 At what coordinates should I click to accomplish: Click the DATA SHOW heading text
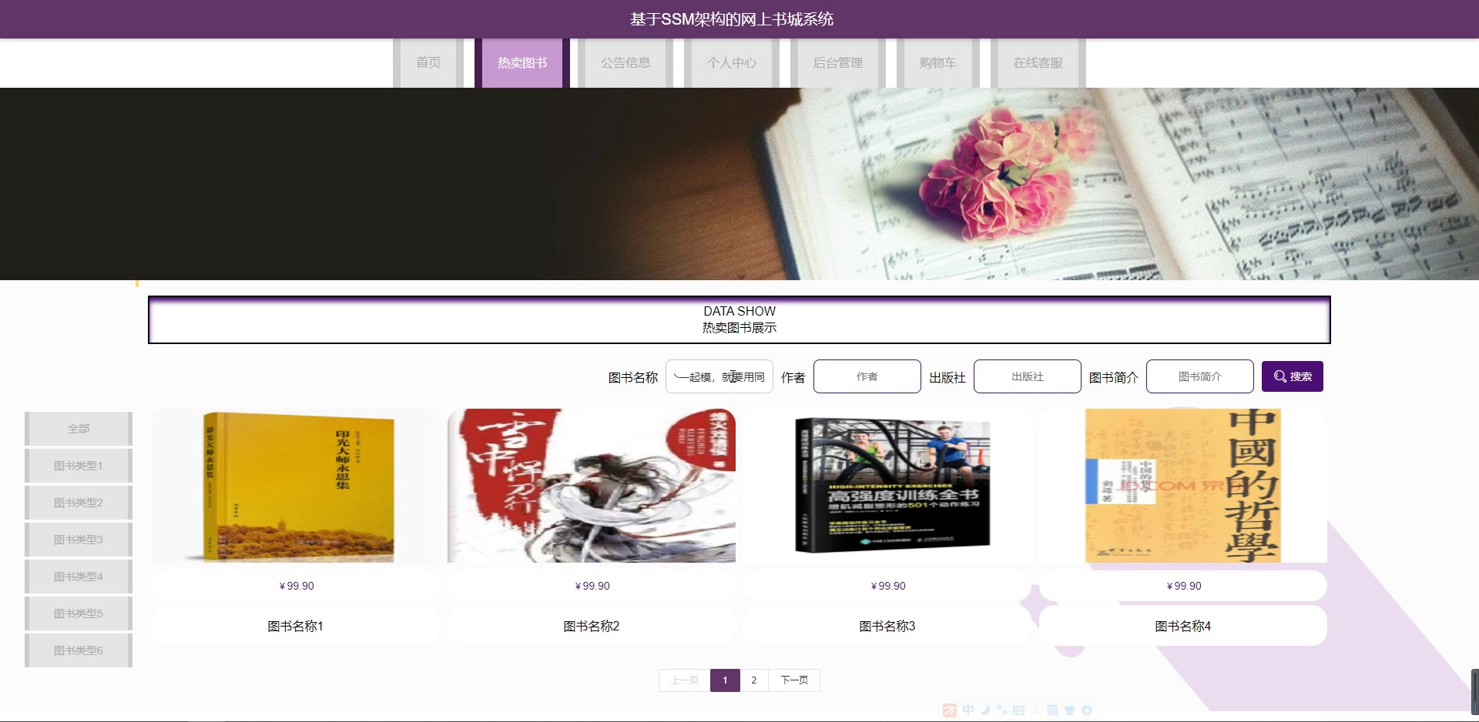click(739, 311)
